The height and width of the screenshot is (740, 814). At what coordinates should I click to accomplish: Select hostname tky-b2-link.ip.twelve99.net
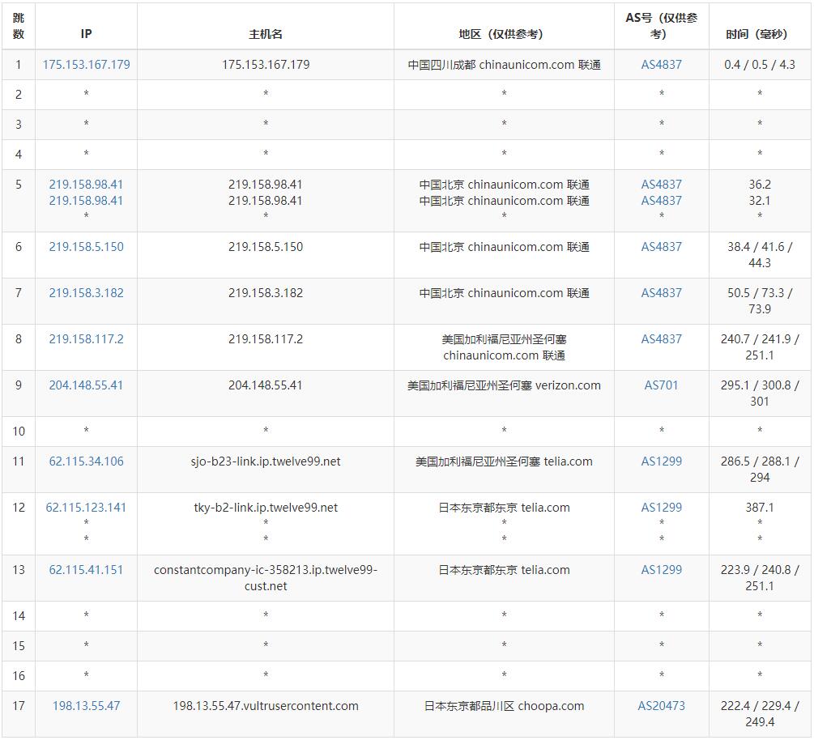tap(266, 508)
